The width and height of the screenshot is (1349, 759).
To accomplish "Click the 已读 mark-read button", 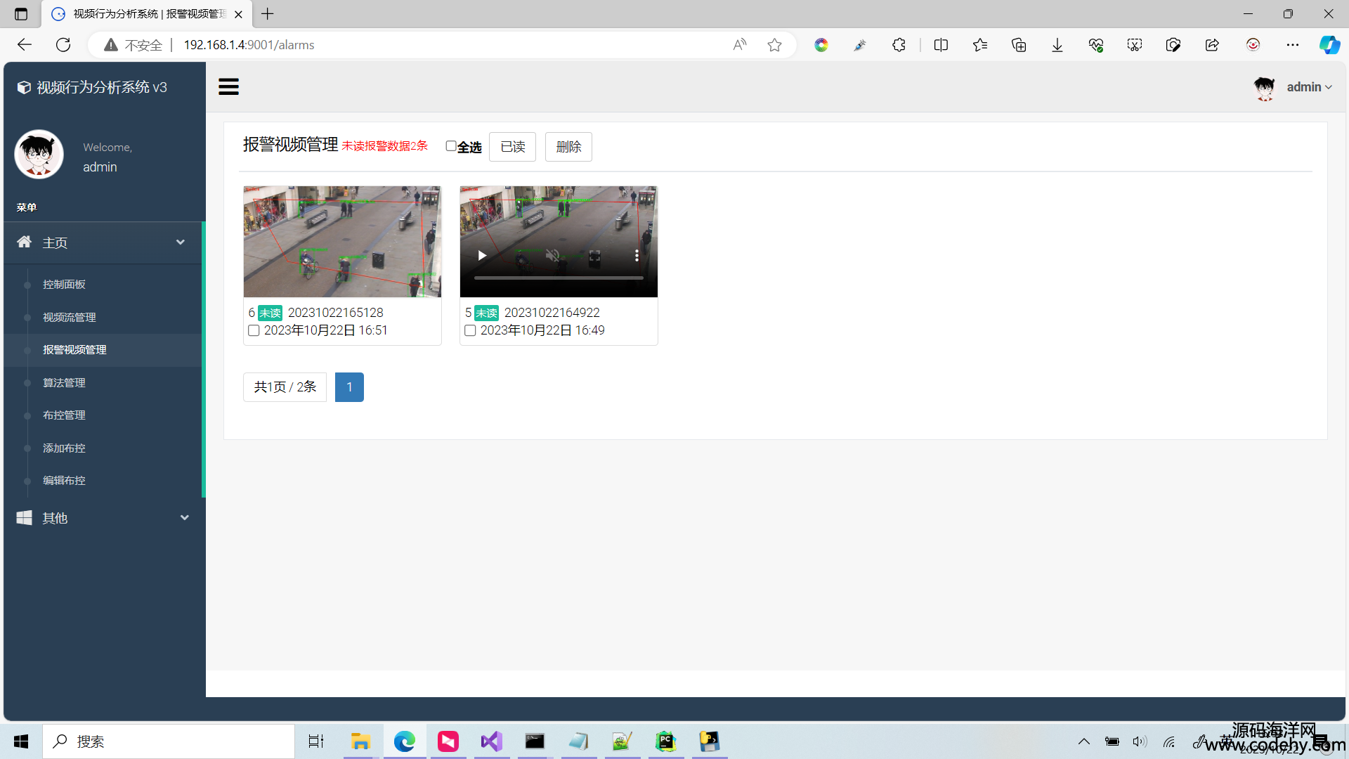I will 512,147.
